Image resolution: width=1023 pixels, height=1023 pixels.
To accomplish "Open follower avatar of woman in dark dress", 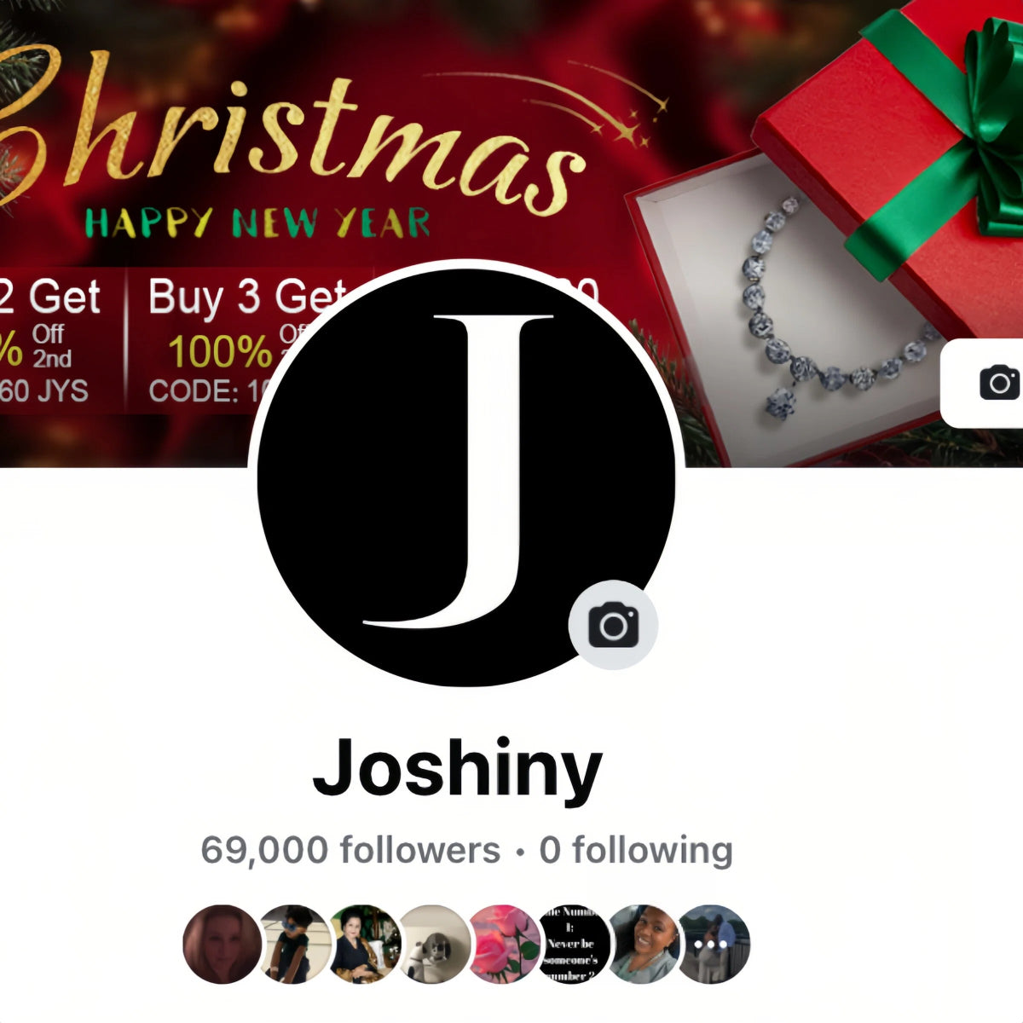I will [364, 945].
